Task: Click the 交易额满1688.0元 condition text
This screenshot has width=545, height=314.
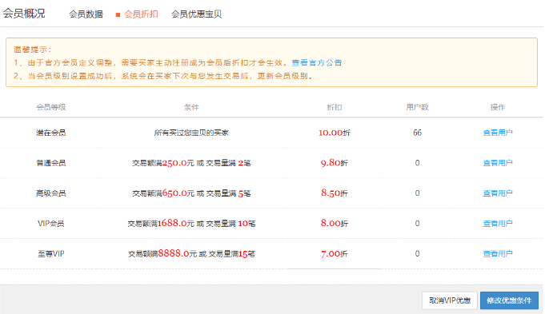Action: 161,224
